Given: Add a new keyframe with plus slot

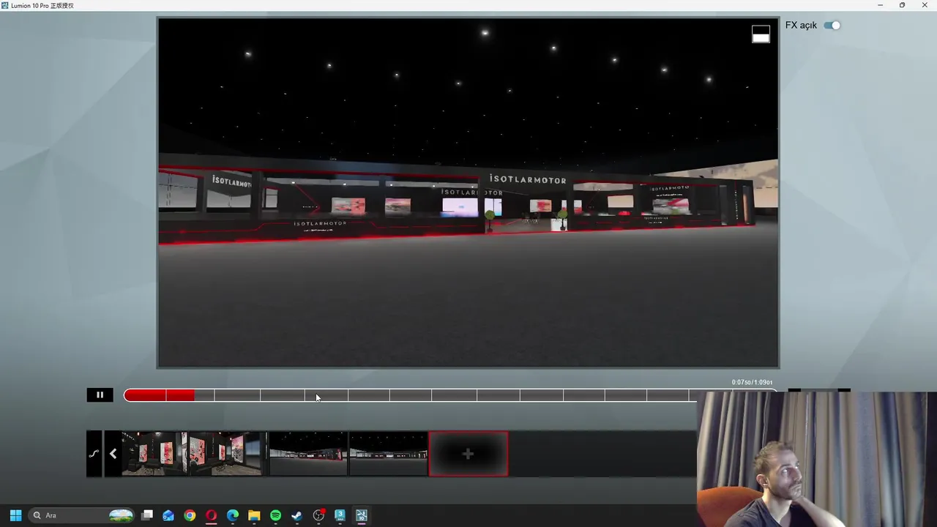Looking at the screenshot, I should (x=468, y=454).
